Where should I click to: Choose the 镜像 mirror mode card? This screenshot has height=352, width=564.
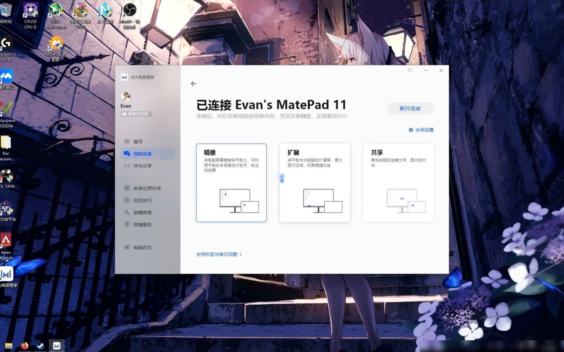click(x=231, y=183)
